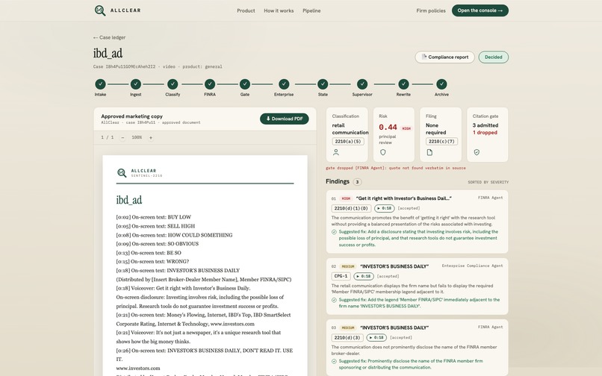Click the Sorted by severity label

488,182
